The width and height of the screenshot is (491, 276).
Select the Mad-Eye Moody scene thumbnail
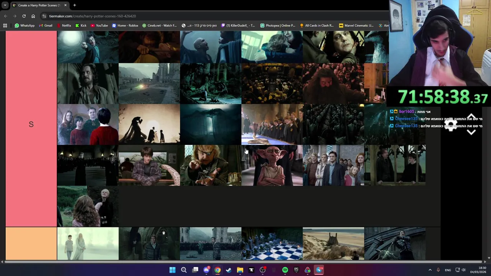211,165
